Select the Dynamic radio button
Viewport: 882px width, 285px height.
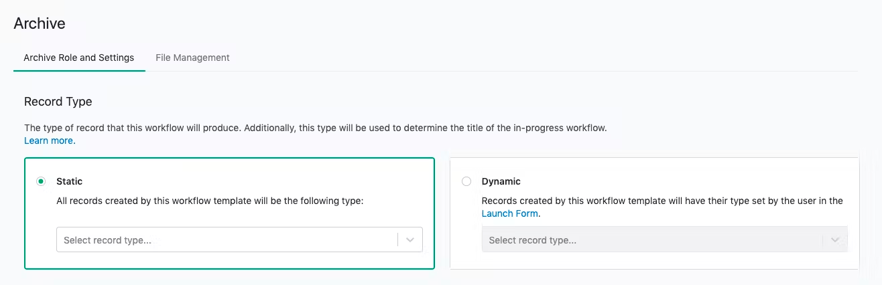click(466, 181)
